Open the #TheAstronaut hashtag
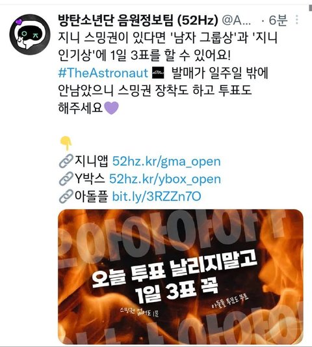Image resolution: width=312 pixels, height=347 pixels. (x=103, y=73)
